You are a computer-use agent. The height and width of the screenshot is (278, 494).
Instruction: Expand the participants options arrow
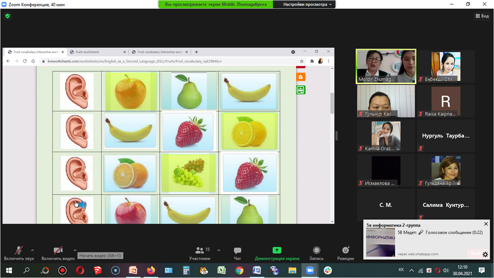coord(219,250)
